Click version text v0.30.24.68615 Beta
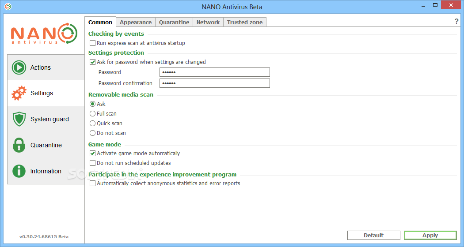 [x=44, y=237]
